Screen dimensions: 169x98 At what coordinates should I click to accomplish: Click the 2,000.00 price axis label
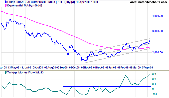click(x=157, y=52)
